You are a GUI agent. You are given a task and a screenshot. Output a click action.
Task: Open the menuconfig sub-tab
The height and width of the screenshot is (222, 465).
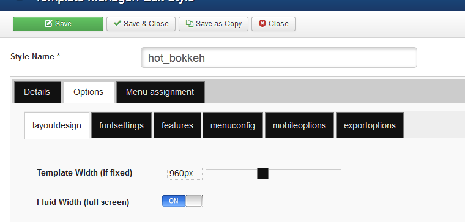point(232,125)
